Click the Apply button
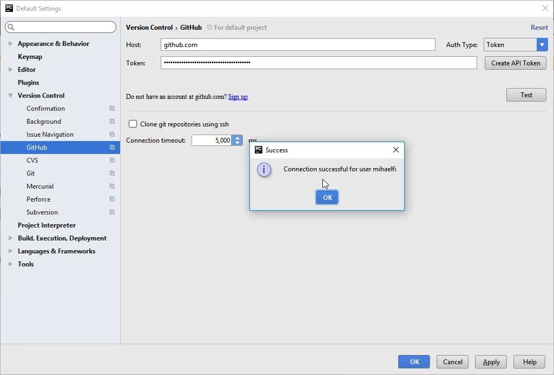The width and height of the screenshot is (554, 375). (491, 361)
